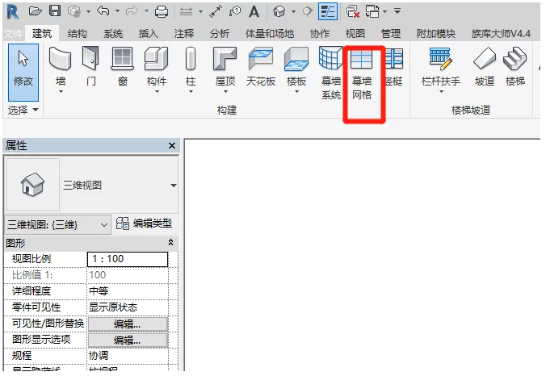Switch to the 视图 ribbon tab
The height and width of the screenshot is (376, 546).
[355, 34]
